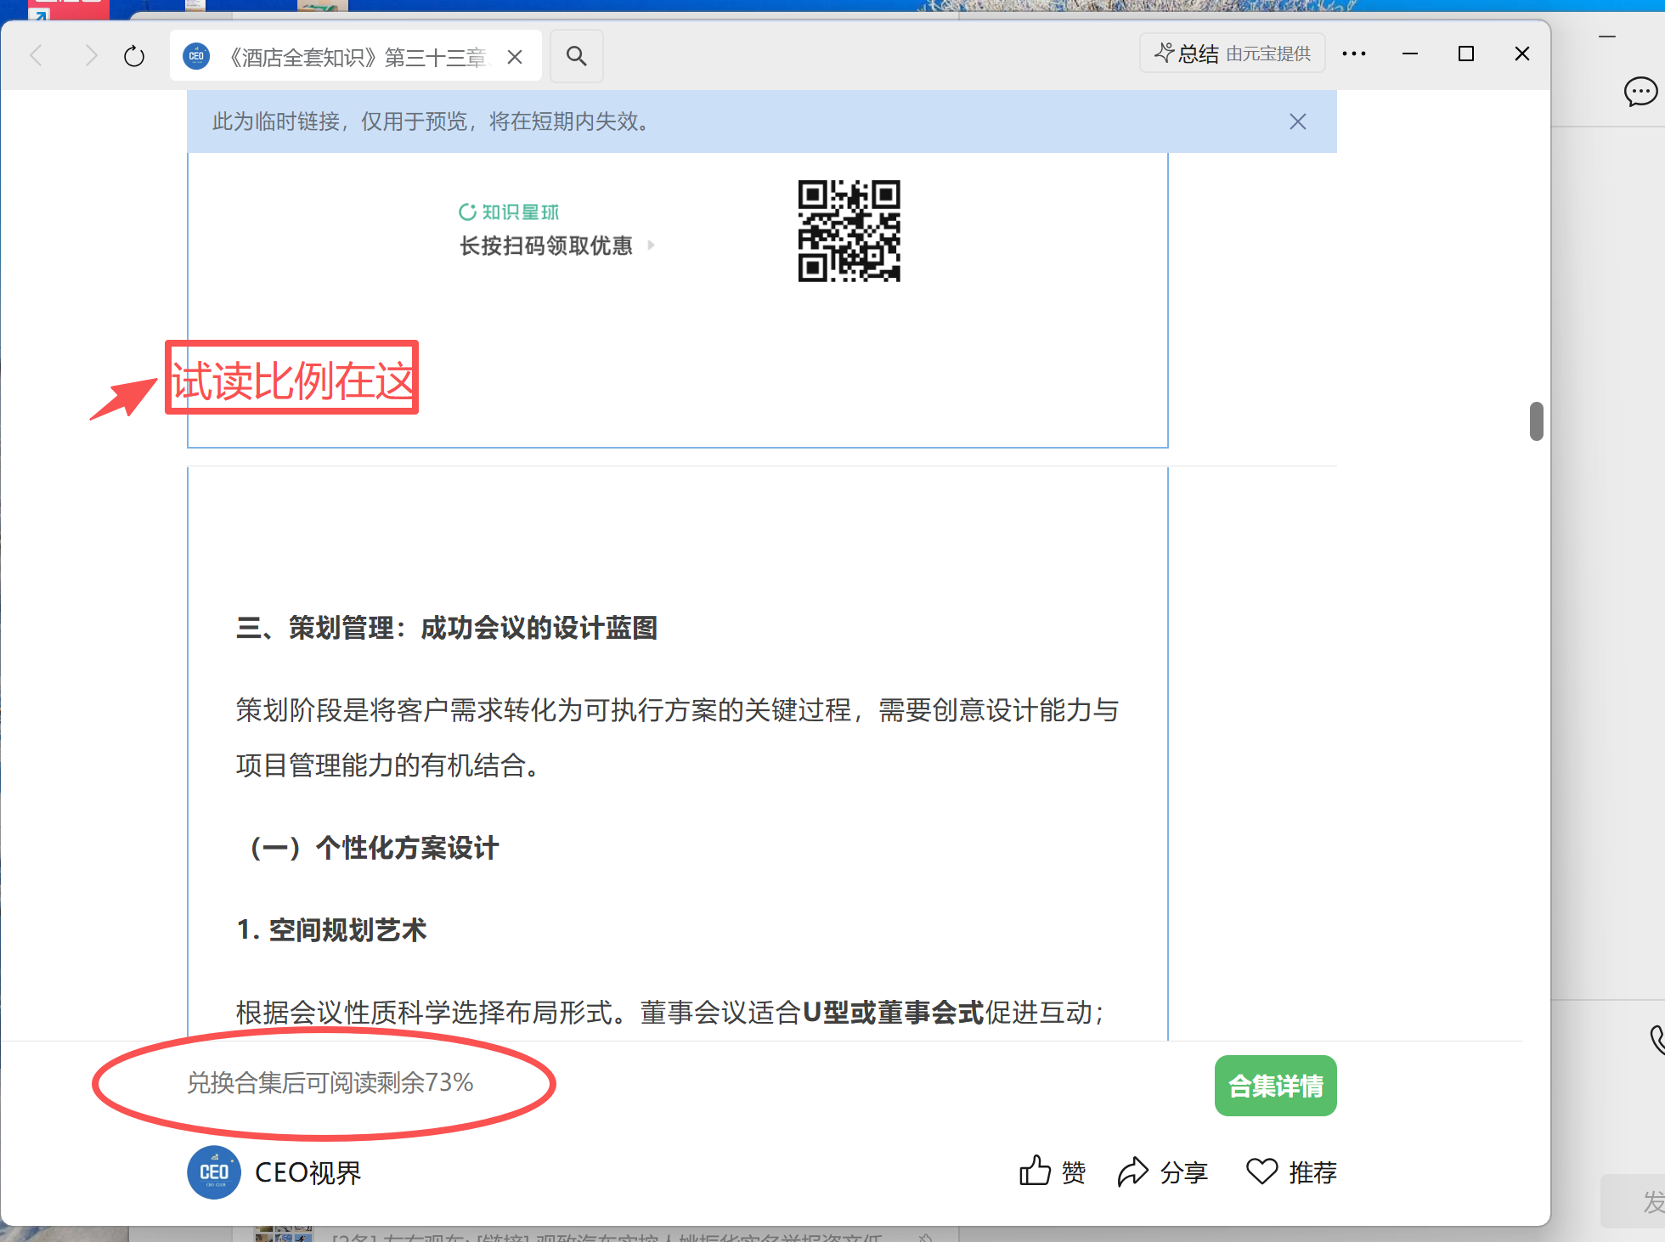The image size is (1665, 1242).
Task: Click the 知识星球 logo
Action: [x=509, y=212]
